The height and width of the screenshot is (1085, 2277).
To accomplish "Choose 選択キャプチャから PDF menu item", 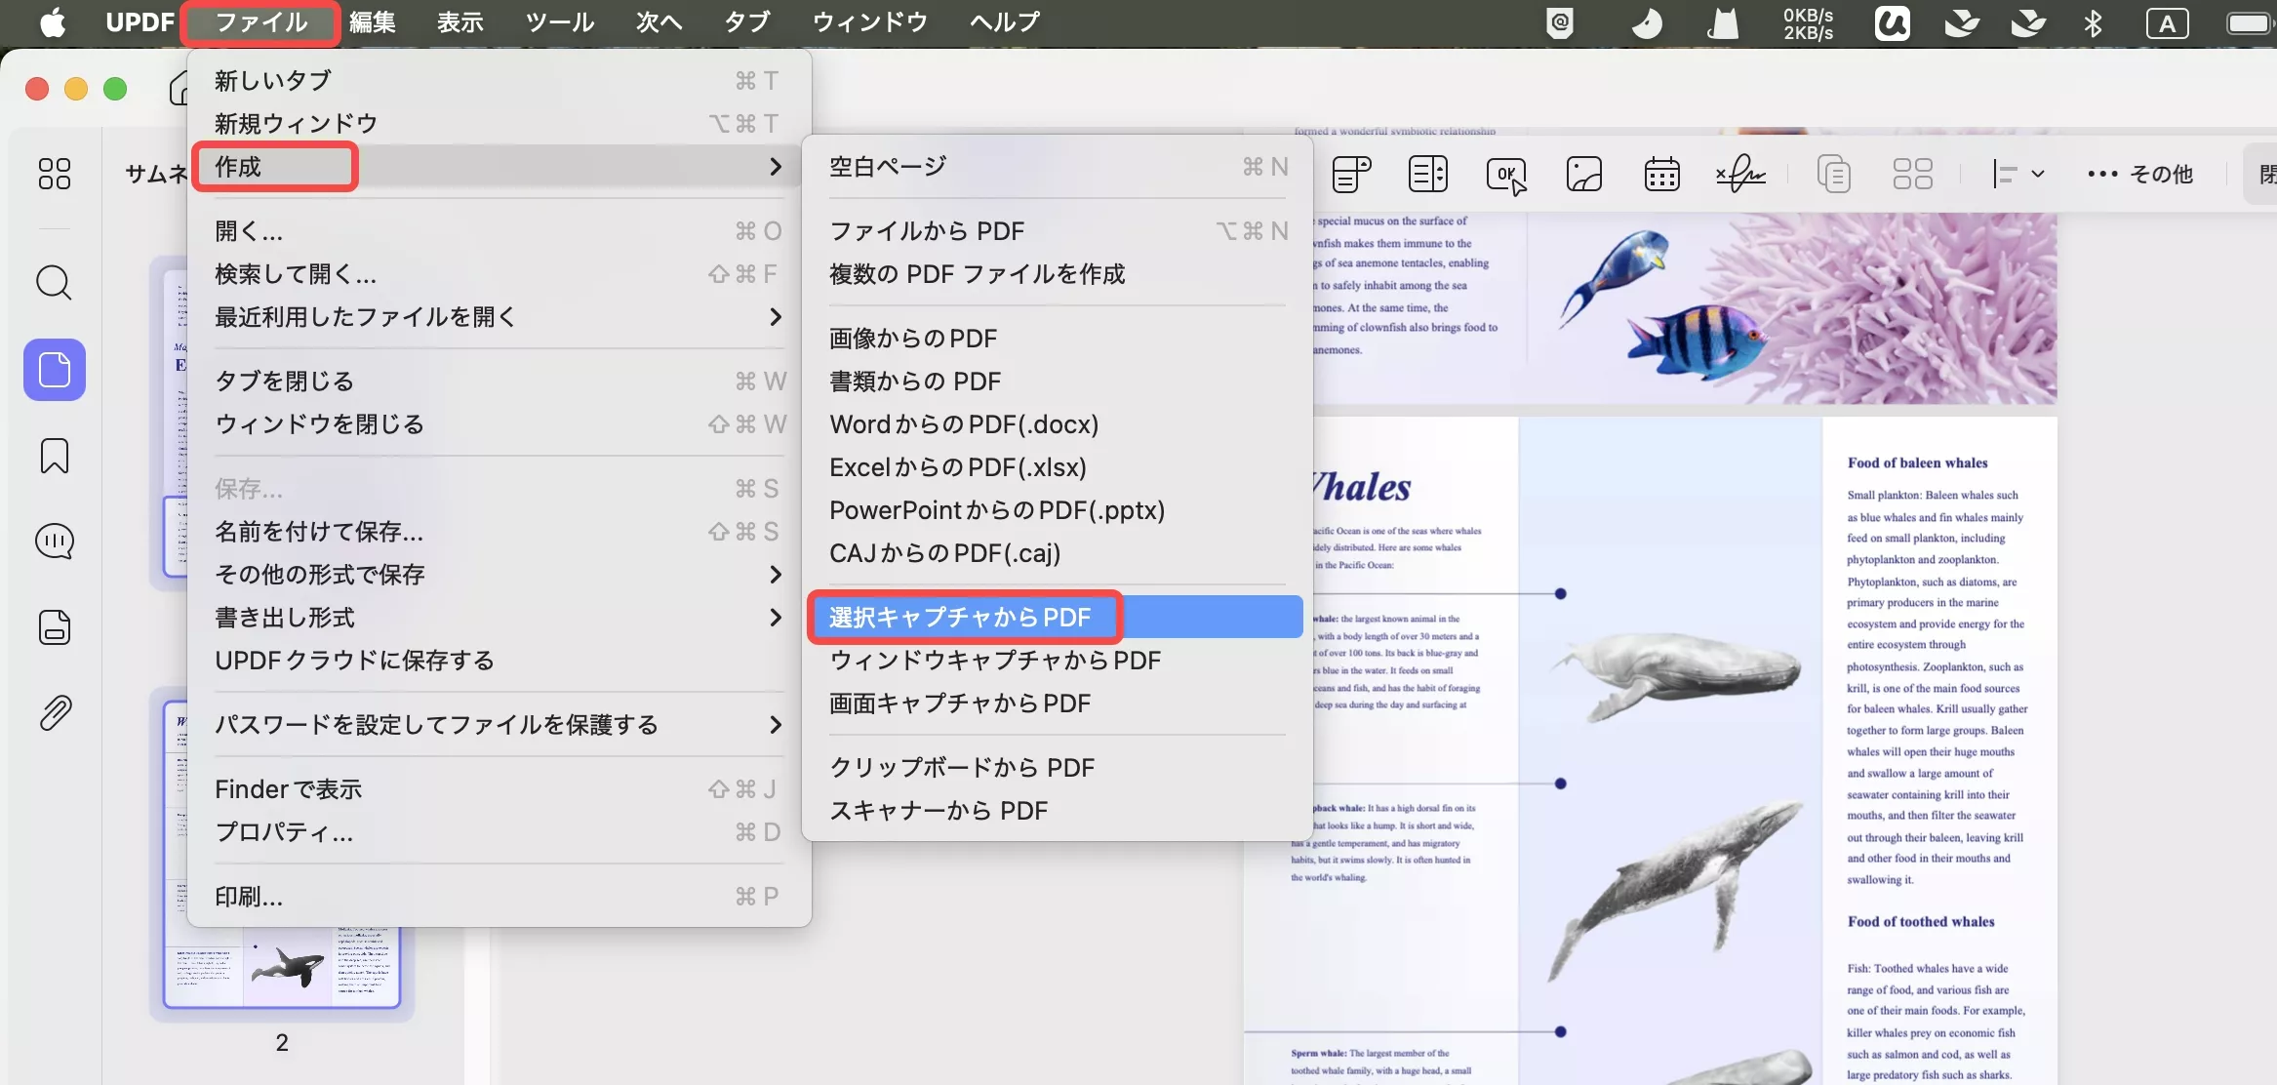I will click(x=961, y=618).
